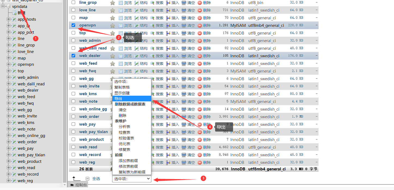
Task: Check the web_order table checkbox
Action: pos(73,117)
